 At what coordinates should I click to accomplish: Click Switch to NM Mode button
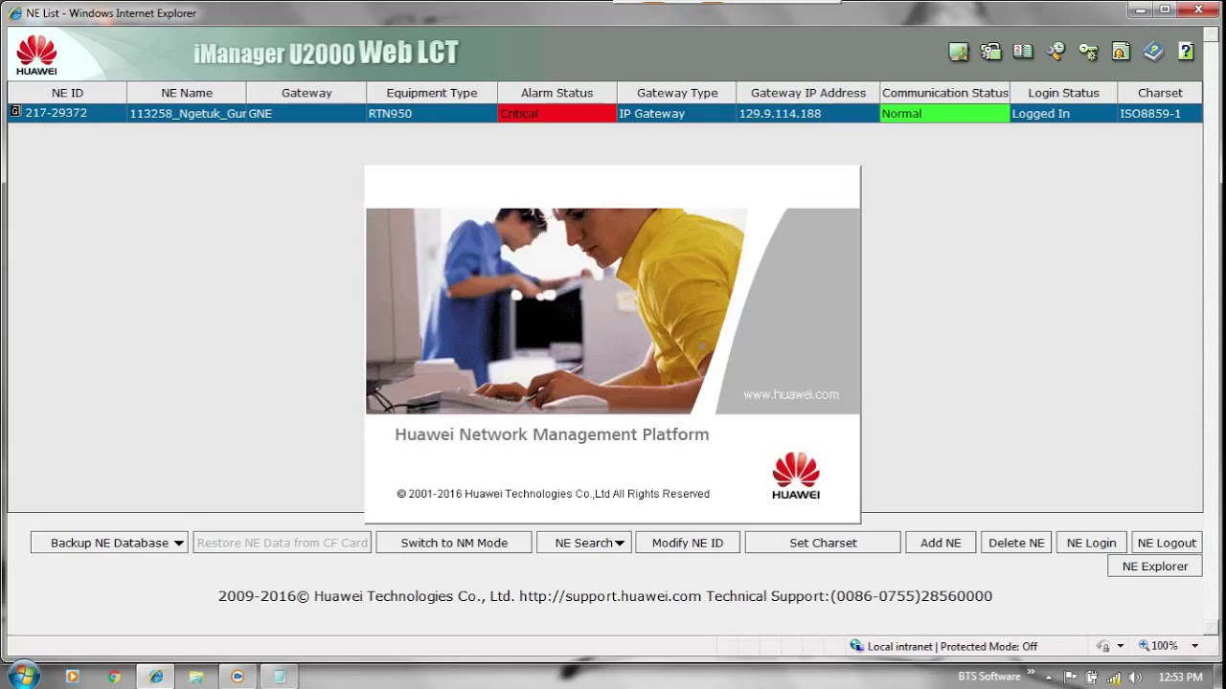tap(454, 543)
